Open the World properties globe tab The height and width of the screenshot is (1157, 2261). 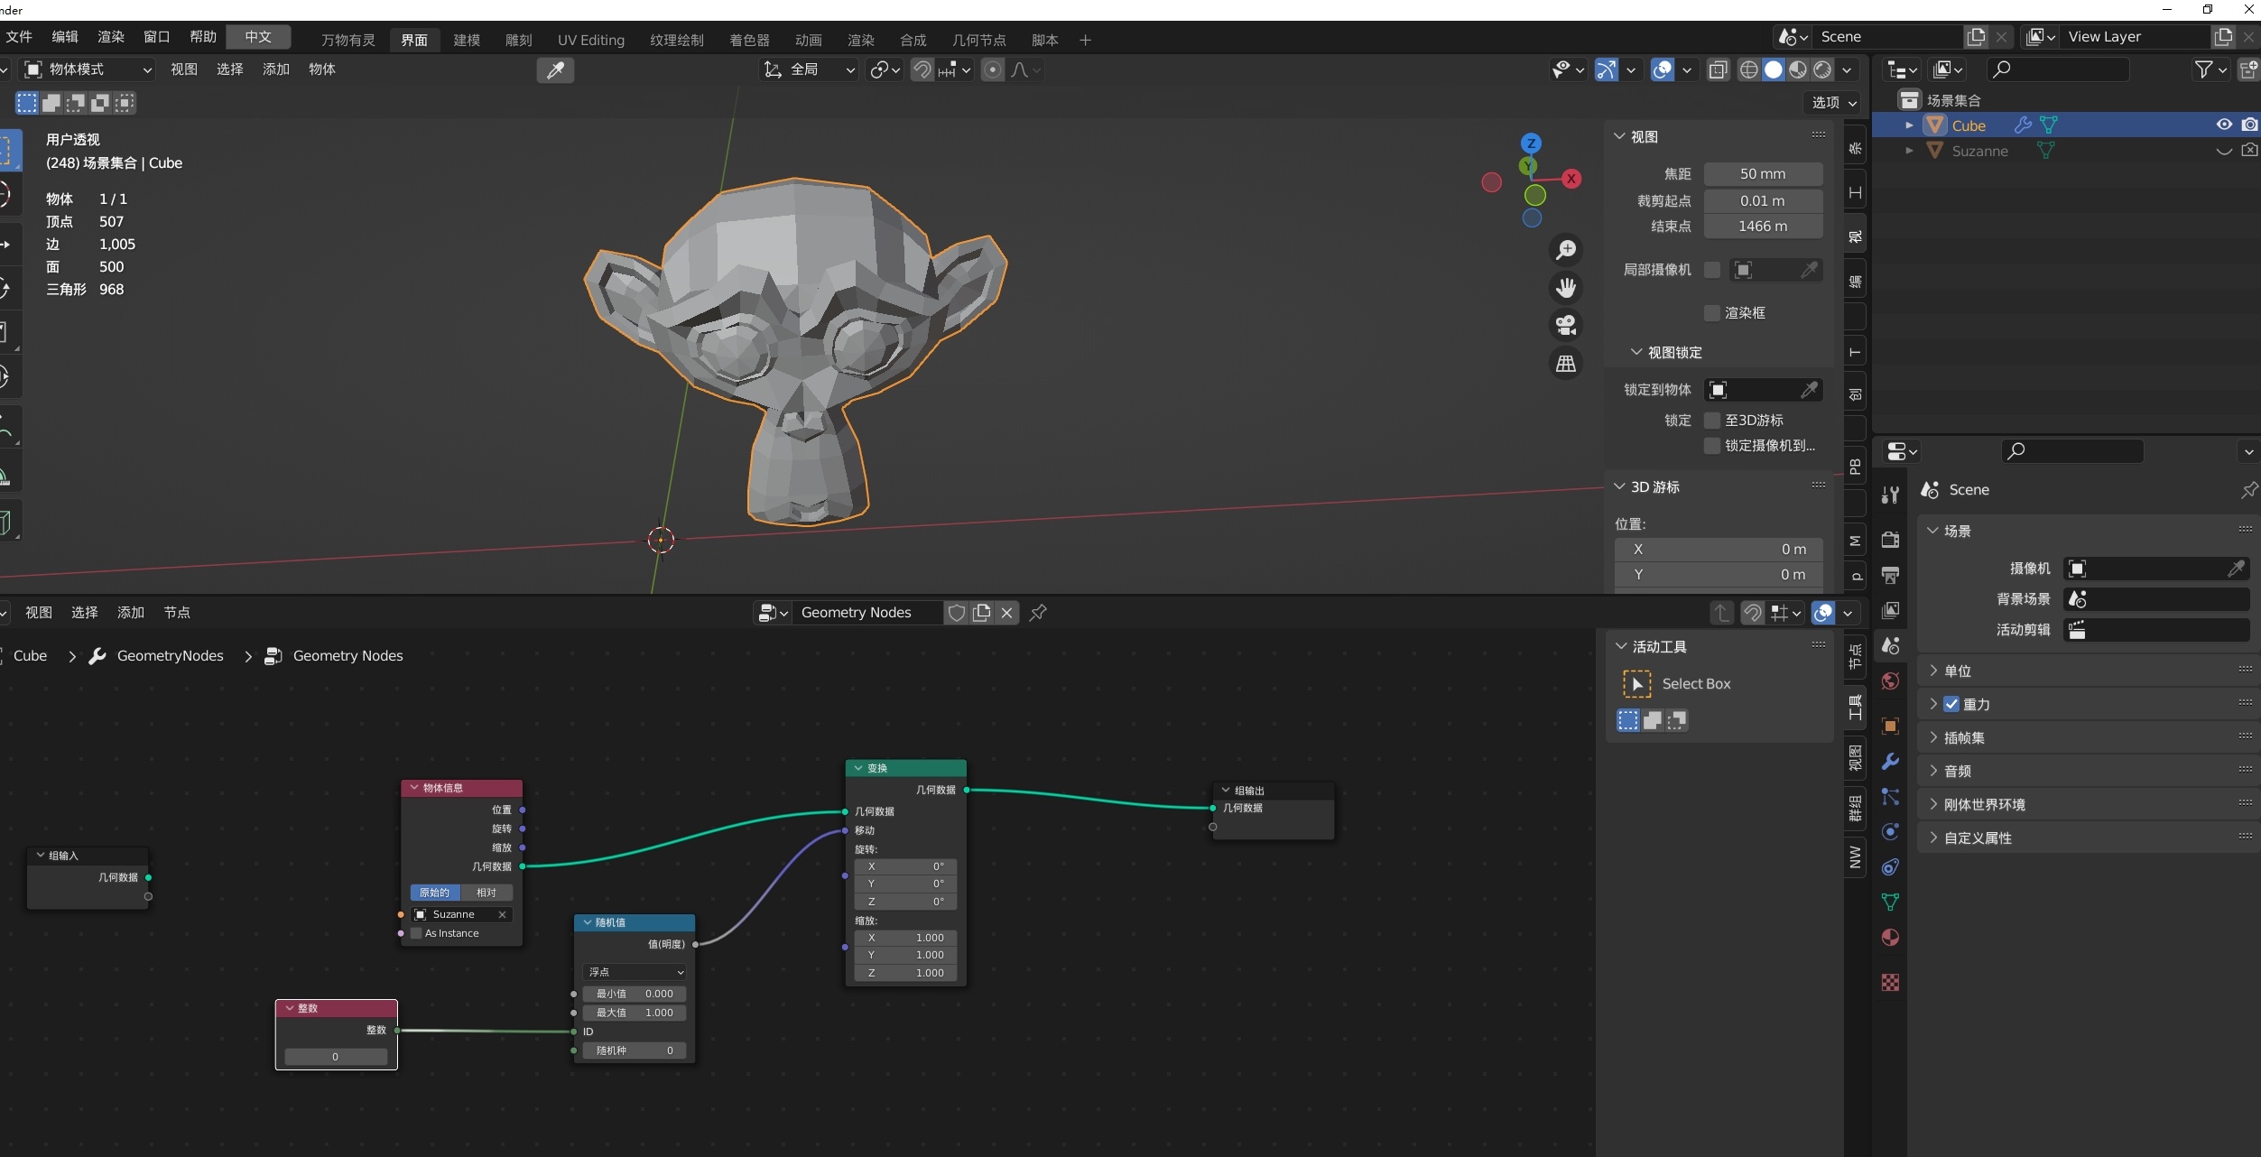(1890, 681)
